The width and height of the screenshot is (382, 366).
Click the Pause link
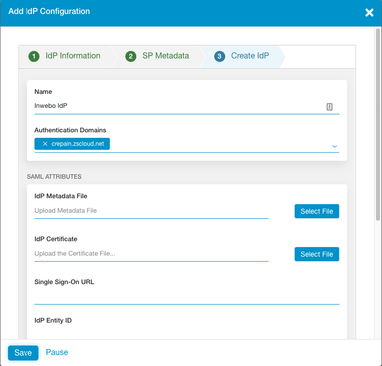point(57,353)
